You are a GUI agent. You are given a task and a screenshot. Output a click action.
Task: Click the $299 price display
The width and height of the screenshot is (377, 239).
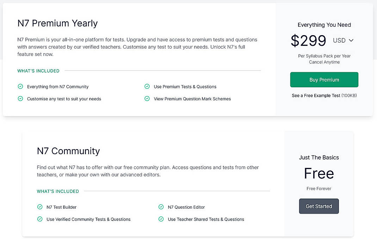308,40
